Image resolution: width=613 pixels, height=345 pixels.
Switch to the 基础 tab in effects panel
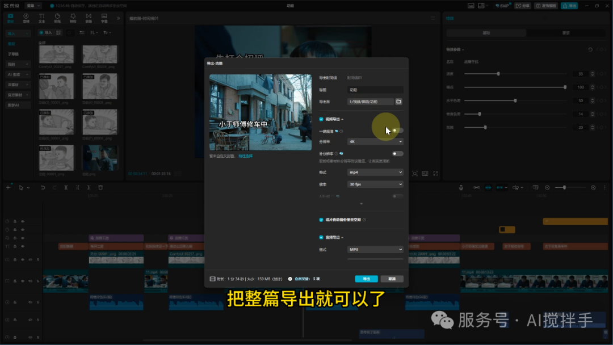[486, 33]
